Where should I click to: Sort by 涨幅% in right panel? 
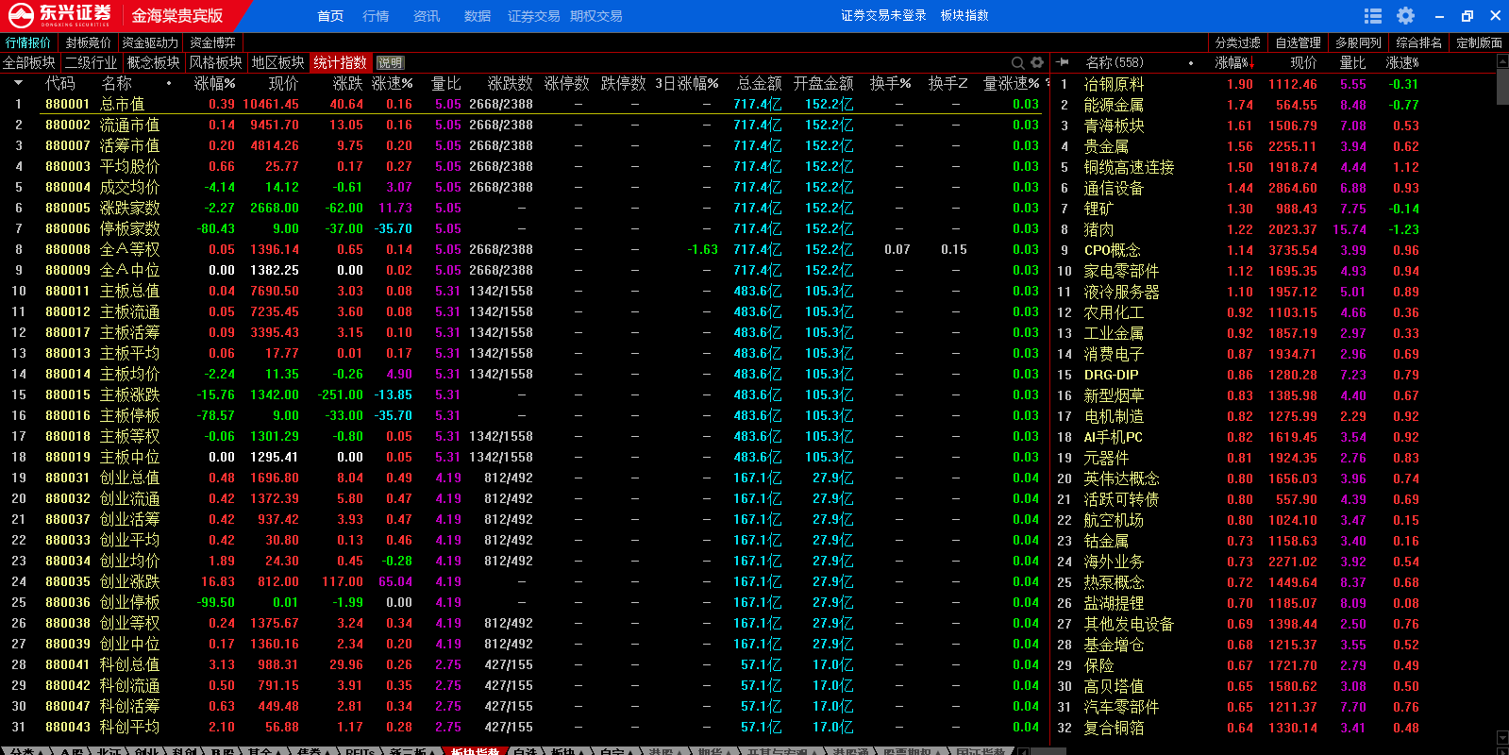(1232, 62)
